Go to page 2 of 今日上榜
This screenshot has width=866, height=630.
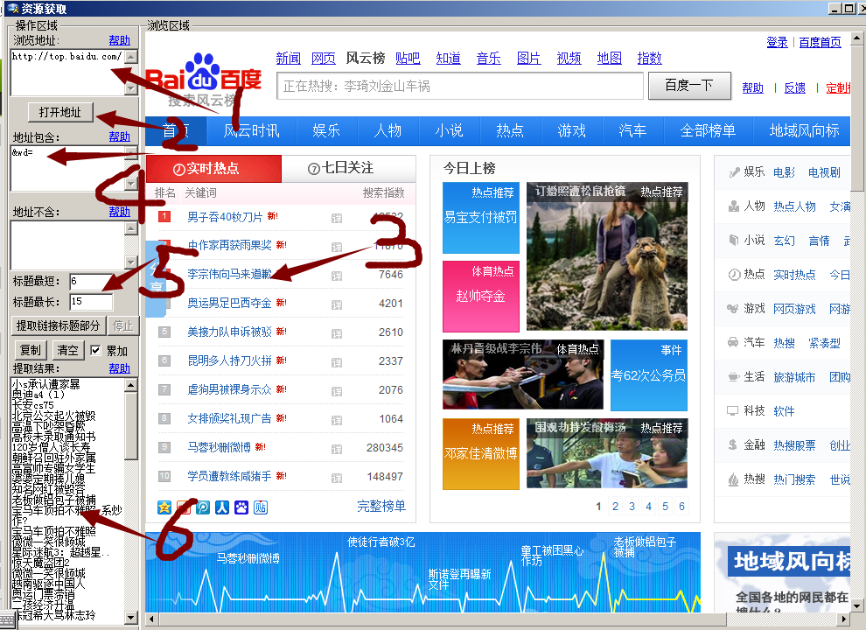click(x=615, y=507)
